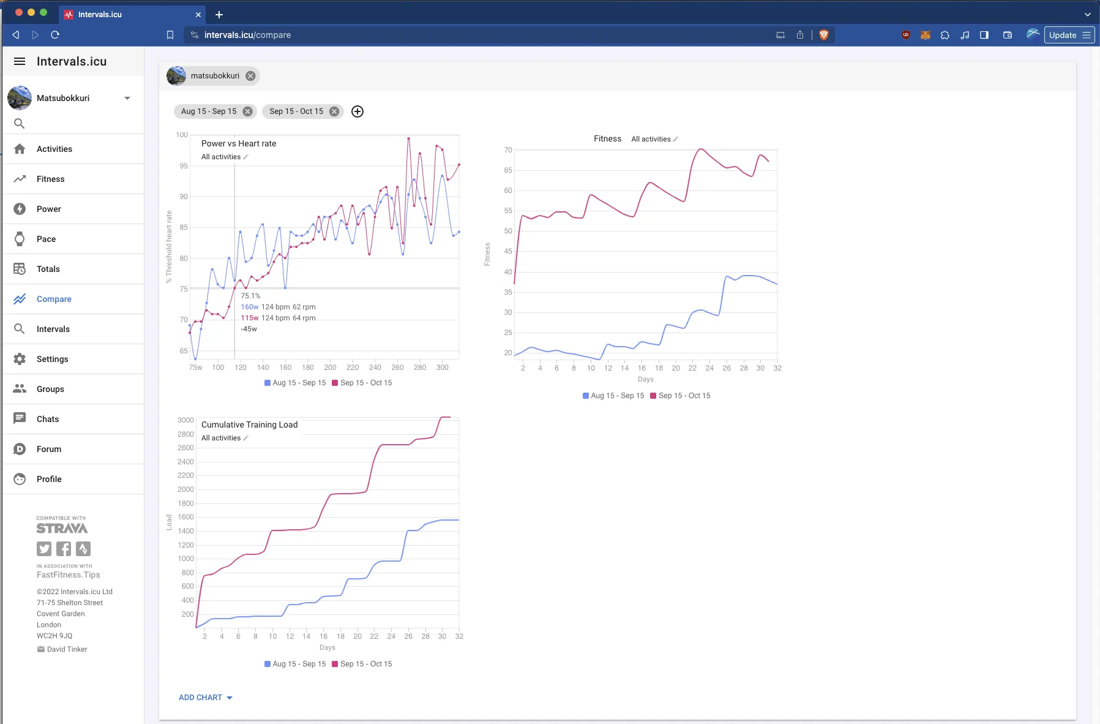Open the Power section in sidebar
1100x724 pixels.
(49, 209)
